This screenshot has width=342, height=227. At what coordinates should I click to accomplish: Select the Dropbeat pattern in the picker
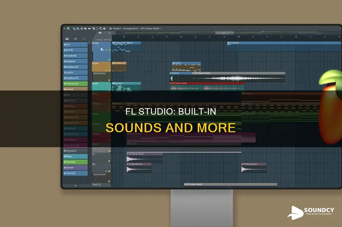75,61
